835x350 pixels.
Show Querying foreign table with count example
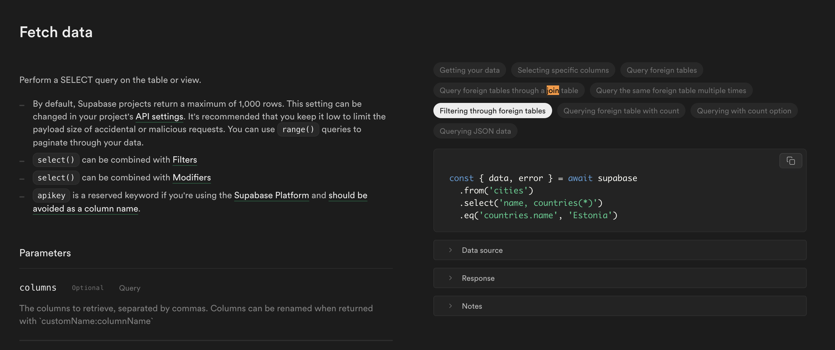(621, 111)
